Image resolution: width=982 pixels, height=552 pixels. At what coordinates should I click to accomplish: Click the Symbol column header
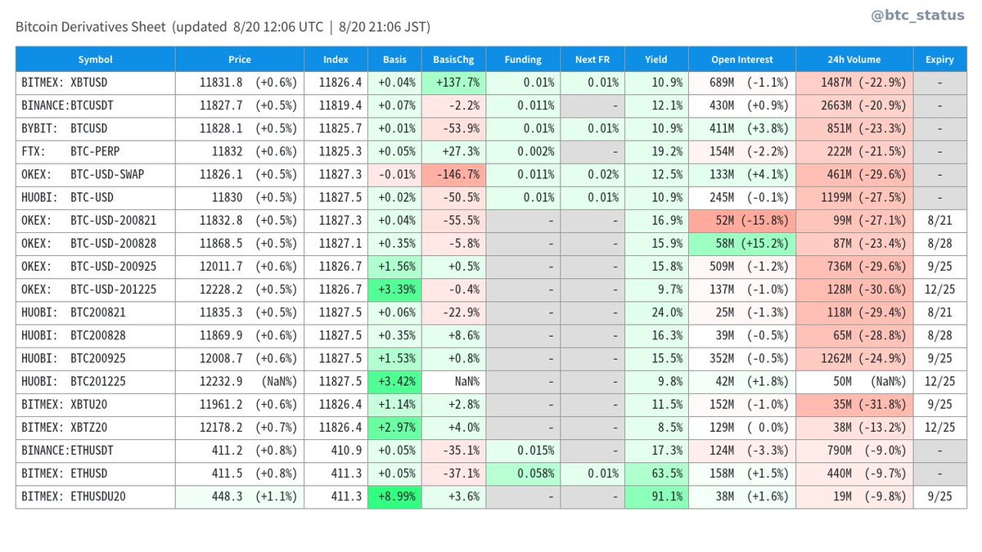(x=96, y=60)
